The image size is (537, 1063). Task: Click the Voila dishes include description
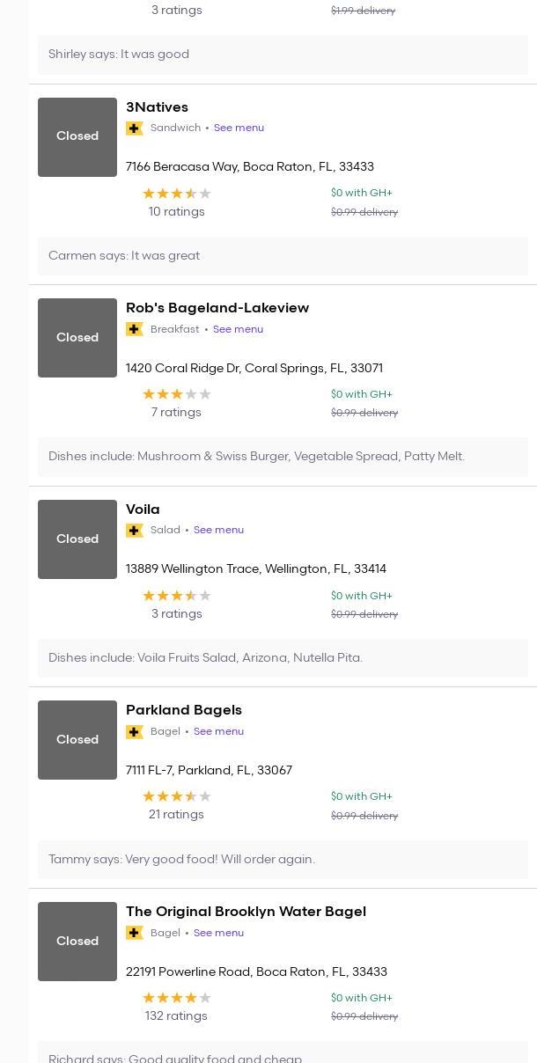pyautogui.click(x=205, y=658)
